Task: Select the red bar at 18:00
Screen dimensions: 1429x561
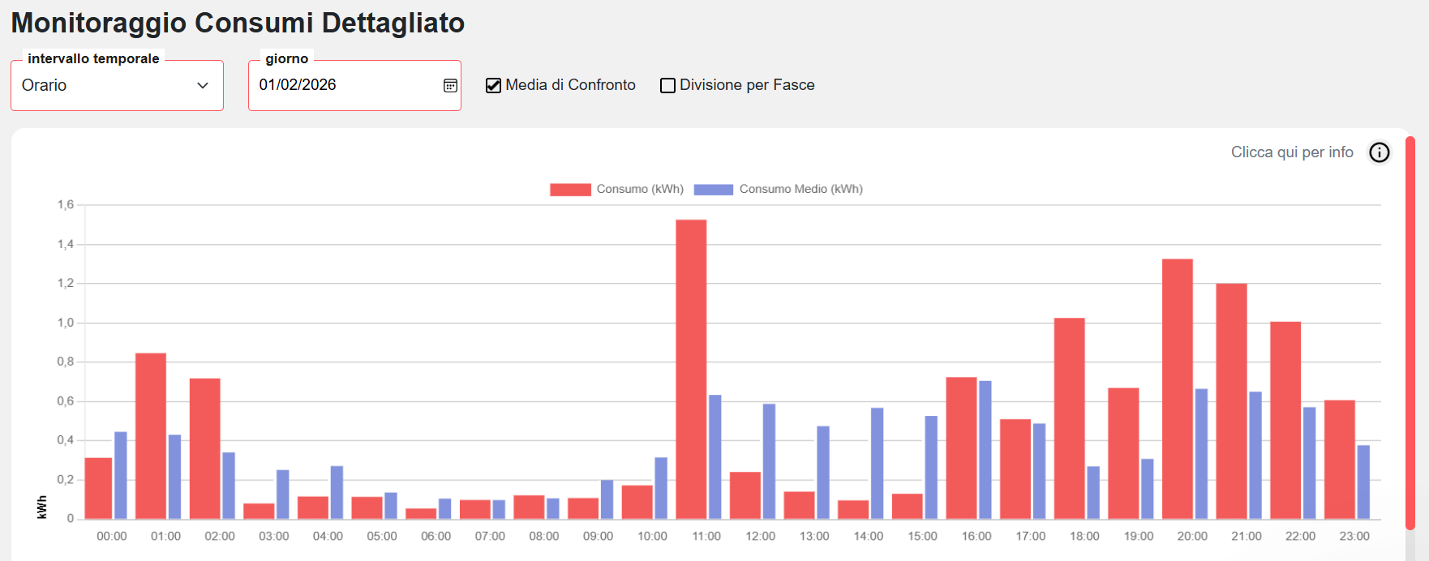Action: coord(1069,418)
